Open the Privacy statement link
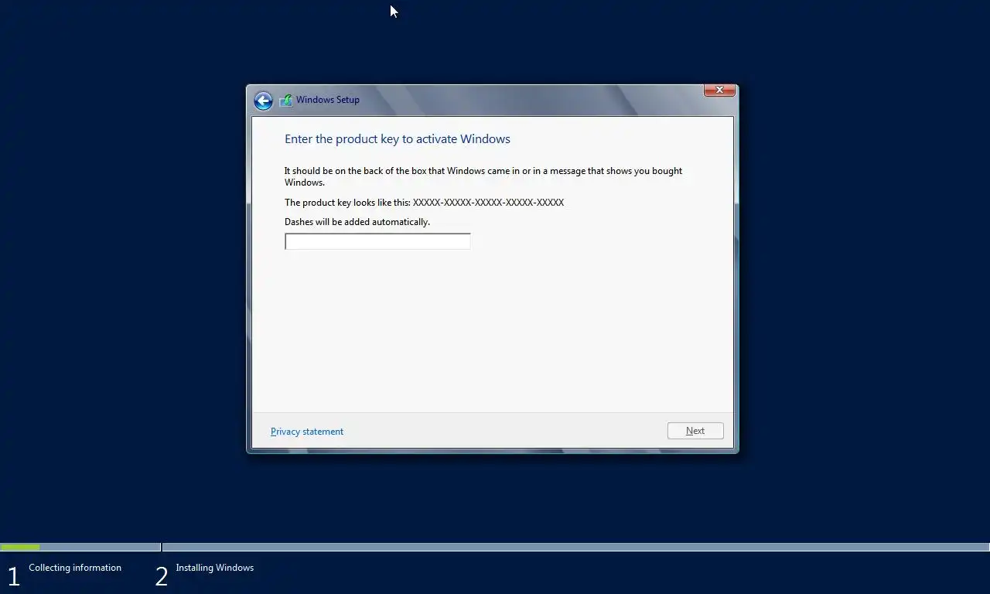This screenshot has width=990, height=594. point(307,432)
